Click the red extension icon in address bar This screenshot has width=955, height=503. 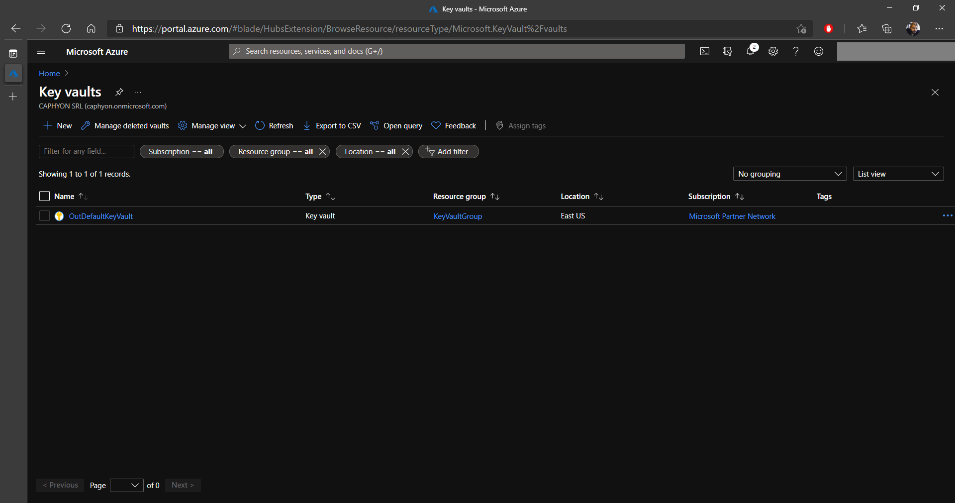click(x=829, y=29)
